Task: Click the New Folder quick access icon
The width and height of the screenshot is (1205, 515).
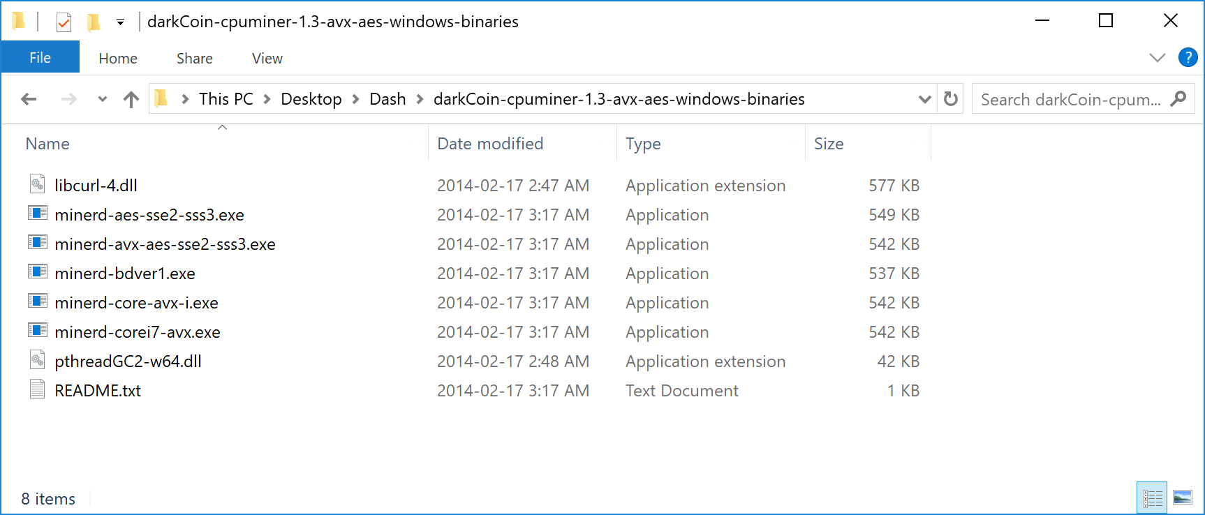Action: pyautogui.click(x=93, y=22)
